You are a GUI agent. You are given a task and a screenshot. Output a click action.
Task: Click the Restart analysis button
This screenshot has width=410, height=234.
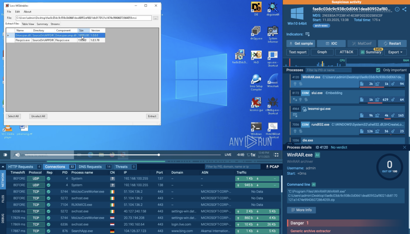tap(392, 43)
